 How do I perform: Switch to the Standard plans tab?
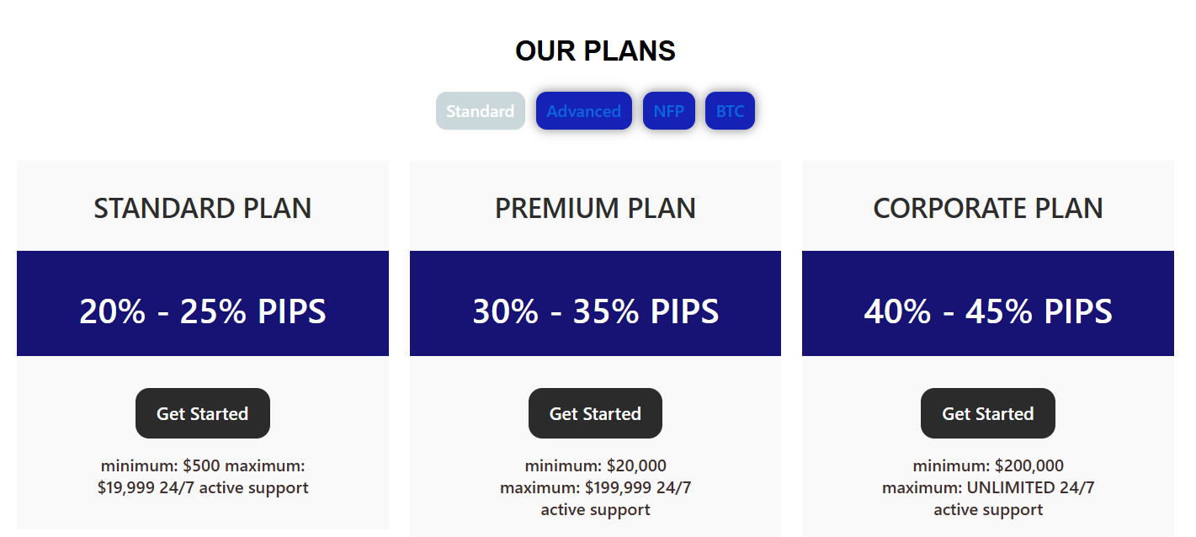pyautogui.click(x=480, y=111)
